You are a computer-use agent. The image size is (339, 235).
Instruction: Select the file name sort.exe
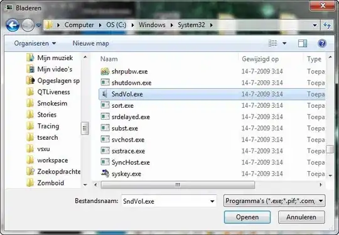pyautogui.click(x=122, y=106)
